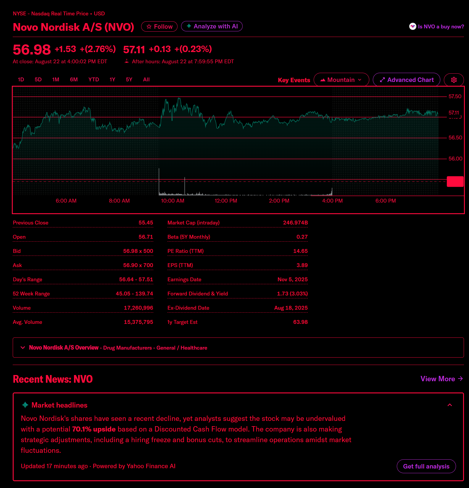
Task: Click the 57.11 after hours price
Action: tap(134, 50)
